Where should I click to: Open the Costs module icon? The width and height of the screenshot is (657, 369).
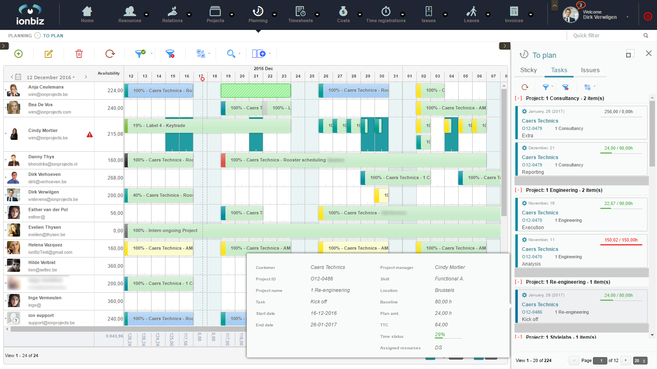point(343,11)
